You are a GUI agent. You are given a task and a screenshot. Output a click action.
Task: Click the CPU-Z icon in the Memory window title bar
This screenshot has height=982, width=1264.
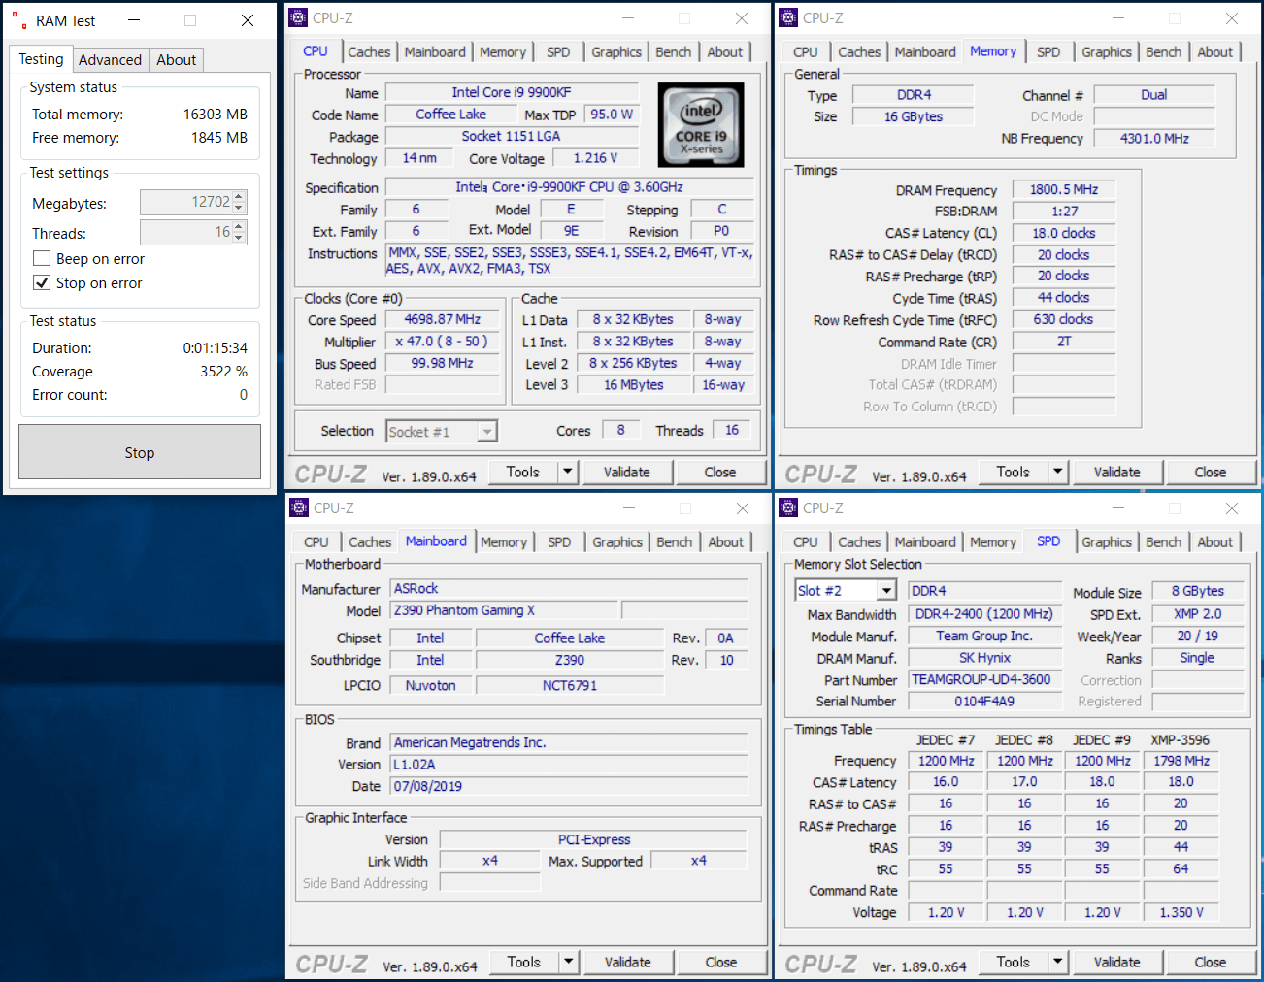pos(788,18)
